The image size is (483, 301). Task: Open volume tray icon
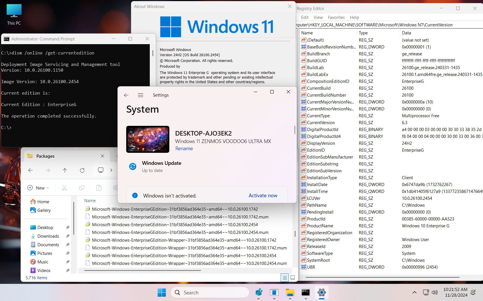tap(434, 292)
